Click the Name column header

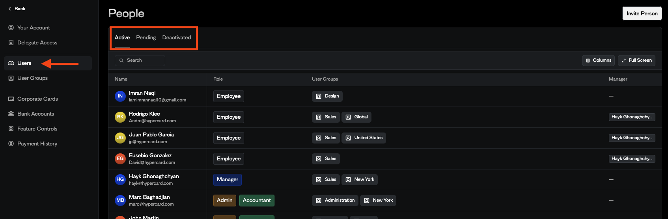(121, 79)
